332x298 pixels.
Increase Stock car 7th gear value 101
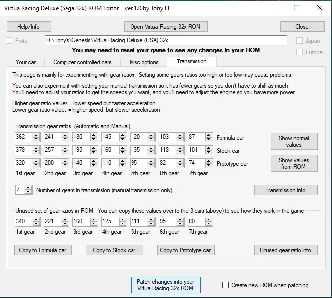point(209,148)
